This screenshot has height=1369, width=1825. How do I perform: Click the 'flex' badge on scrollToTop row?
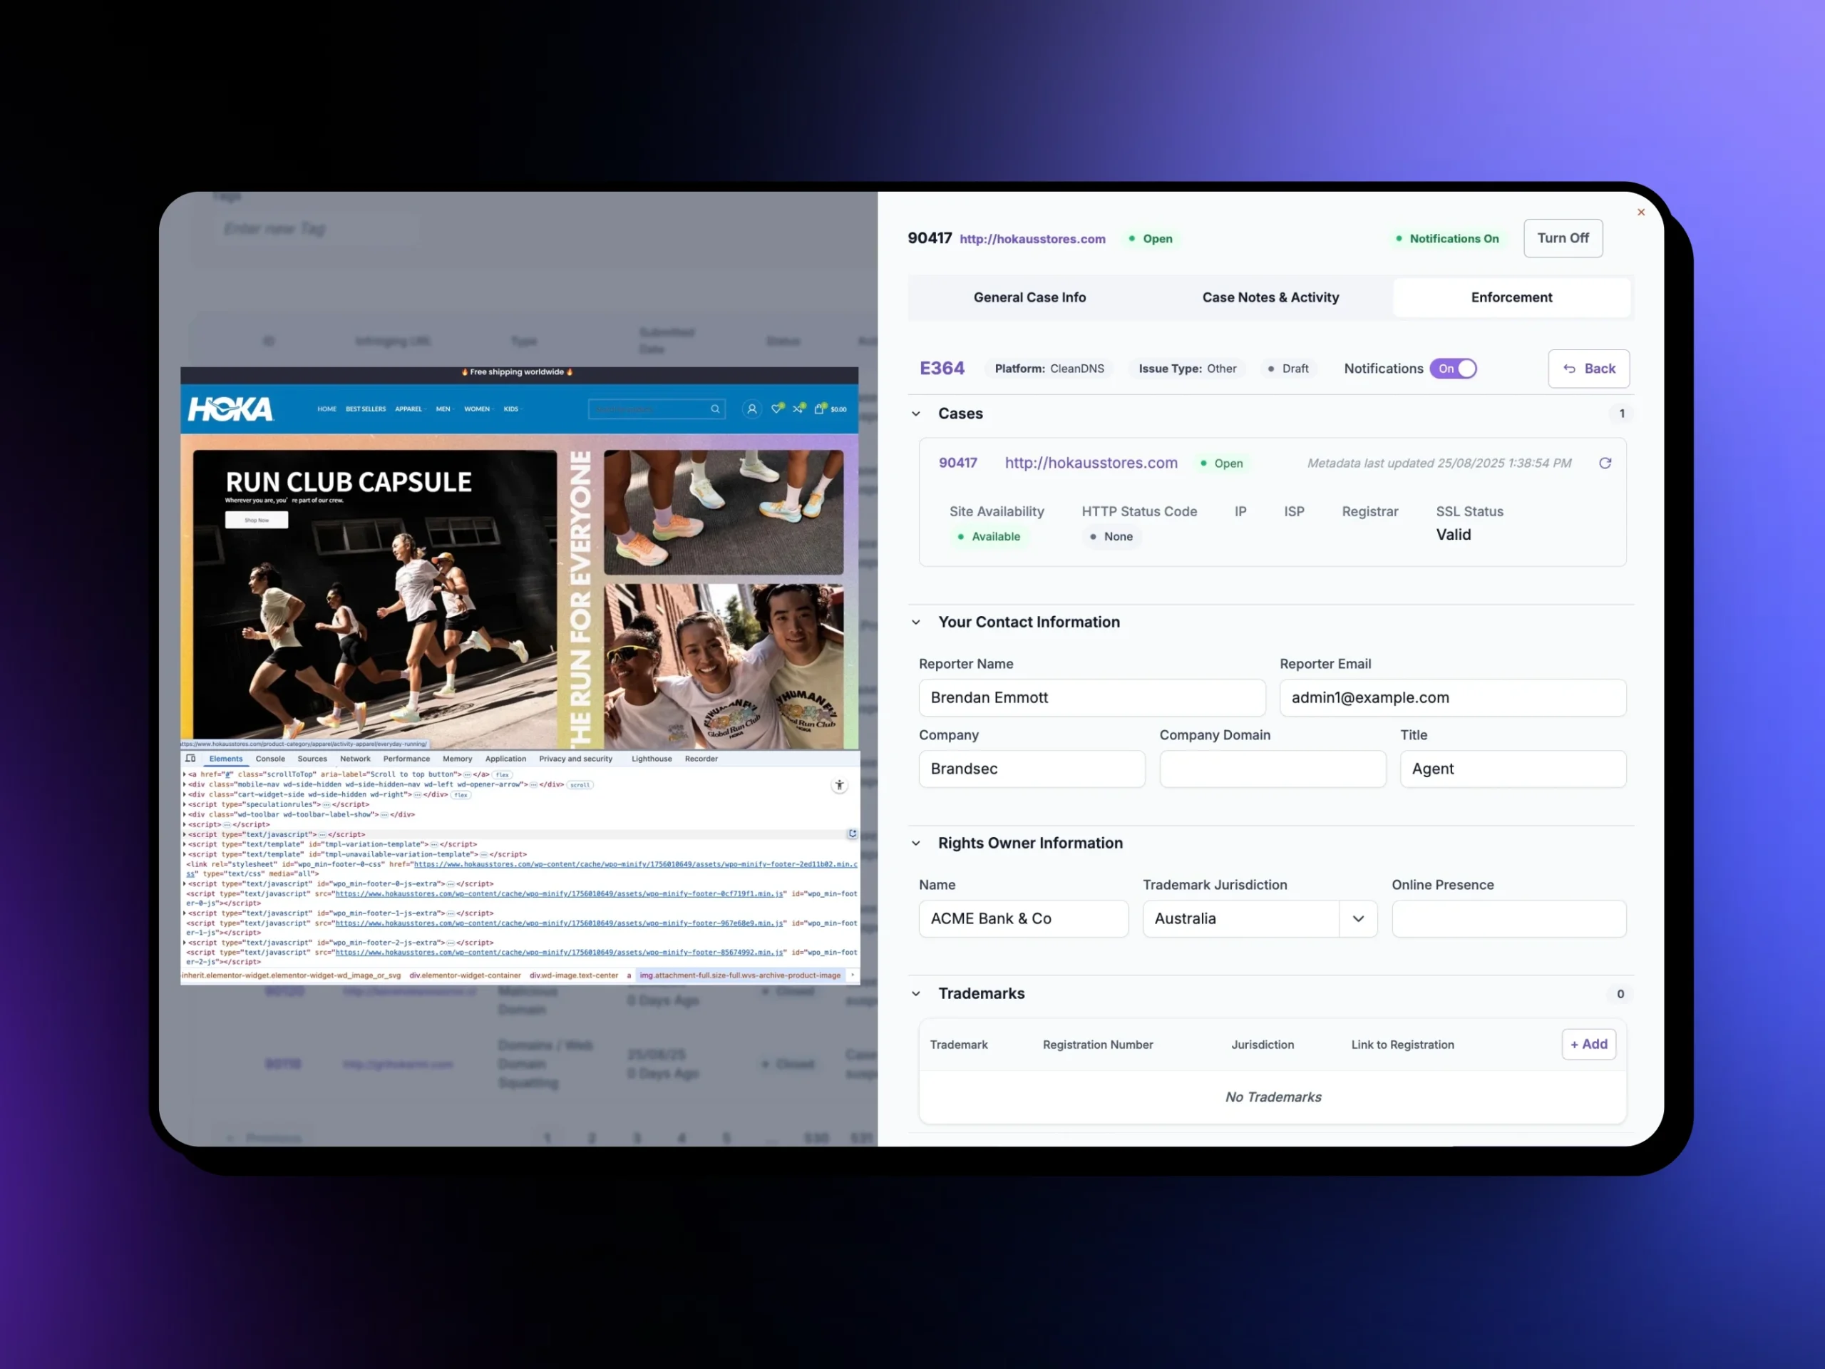(x=503, y=775)
